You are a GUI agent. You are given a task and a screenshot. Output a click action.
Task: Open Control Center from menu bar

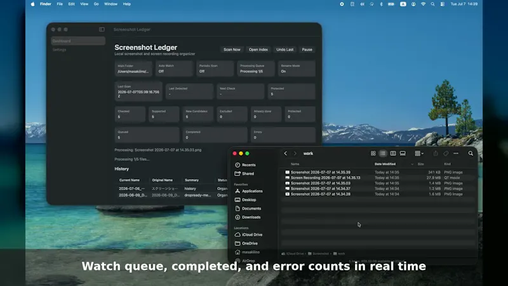pyautogui.click(x=442, y=4)
